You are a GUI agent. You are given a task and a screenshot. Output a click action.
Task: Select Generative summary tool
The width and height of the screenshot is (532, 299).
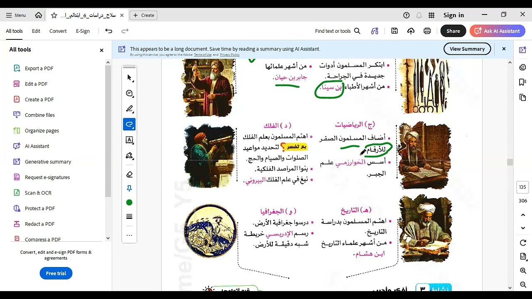(x=48, y=162)
